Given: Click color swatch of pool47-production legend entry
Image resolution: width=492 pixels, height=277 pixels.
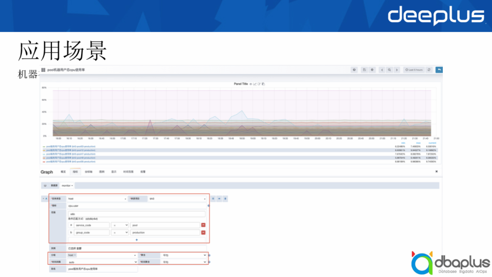Looking at the screenshot, I should point(44,154).
